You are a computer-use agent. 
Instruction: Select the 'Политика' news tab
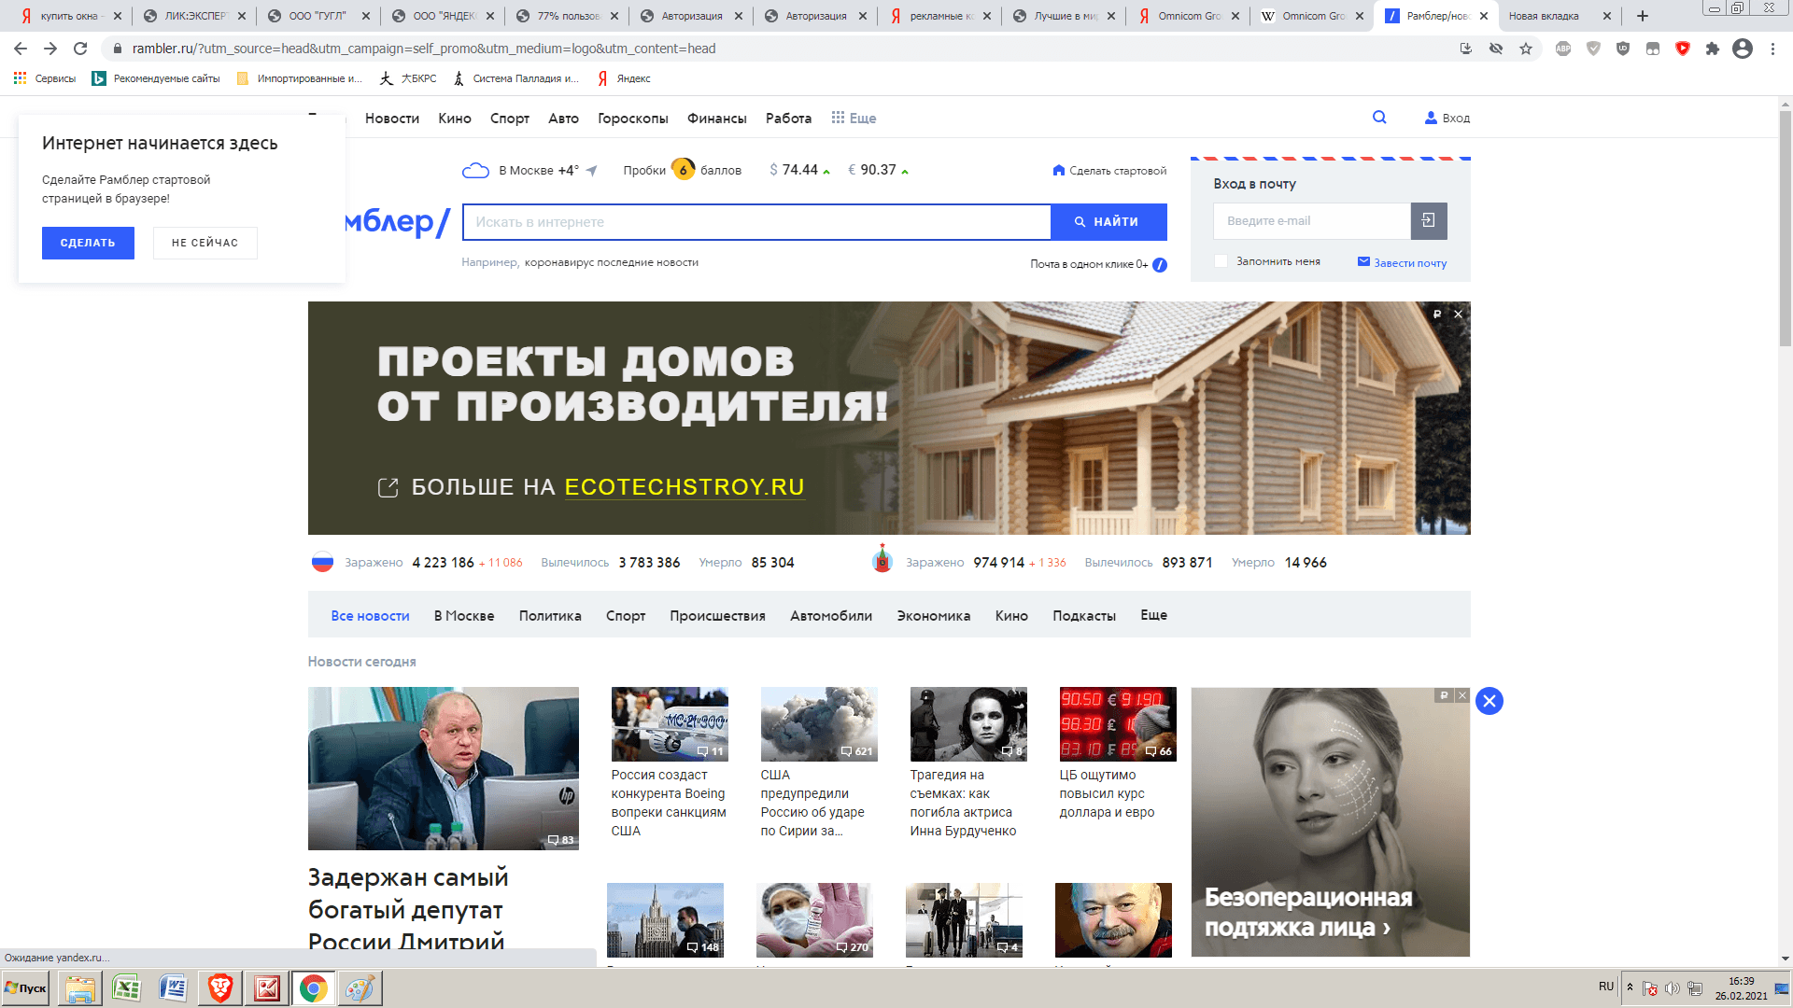550,616
